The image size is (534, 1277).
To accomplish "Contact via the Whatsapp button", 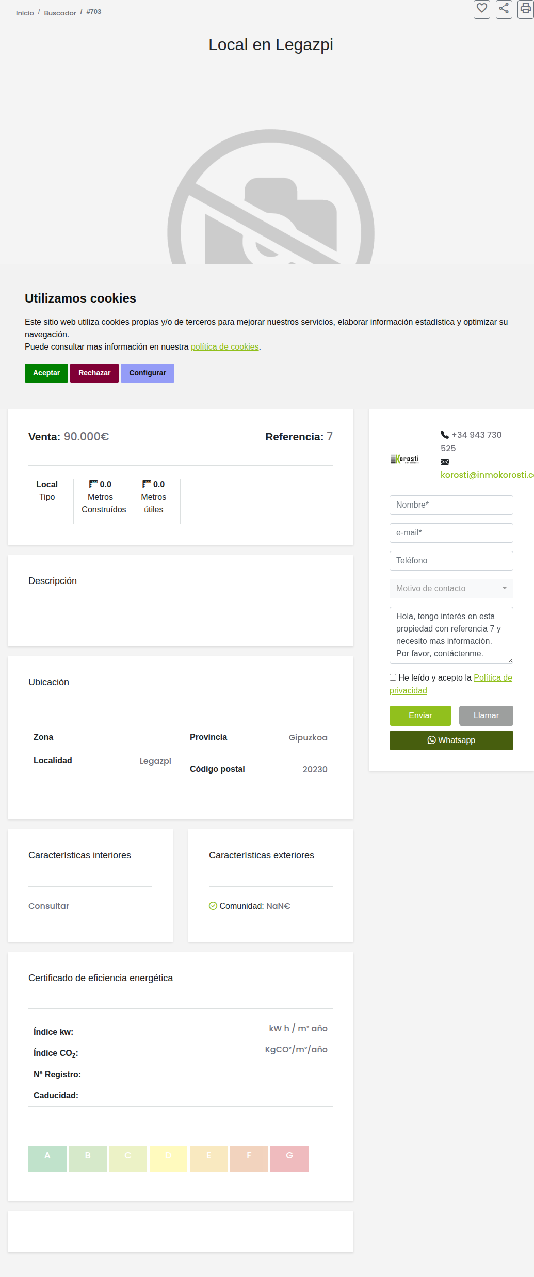I will 451,740.
